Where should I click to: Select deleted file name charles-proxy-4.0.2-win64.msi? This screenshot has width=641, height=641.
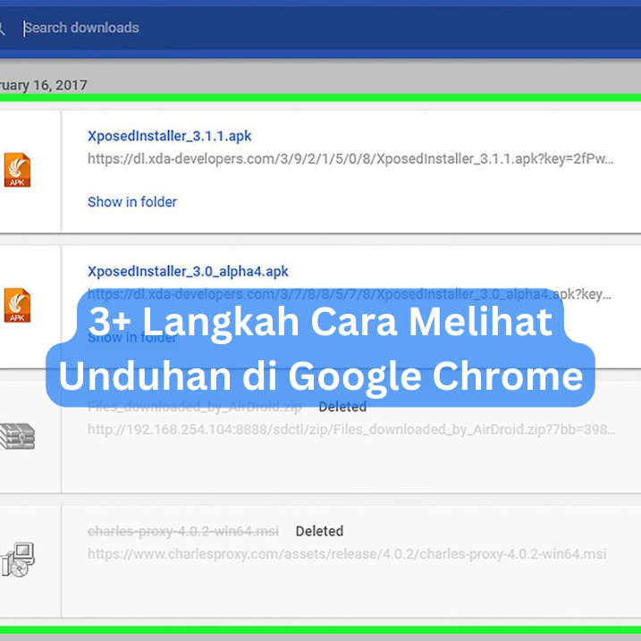[x=183, y=531]
